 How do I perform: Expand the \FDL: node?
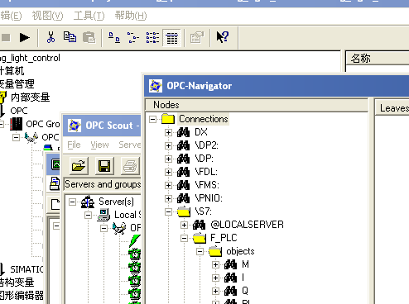pos(168,172)
